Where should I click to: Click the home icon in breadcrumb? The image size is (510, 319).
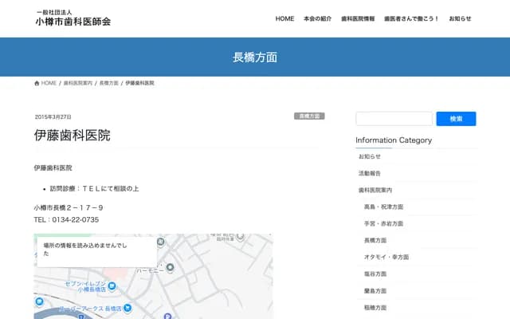[37, 83]
